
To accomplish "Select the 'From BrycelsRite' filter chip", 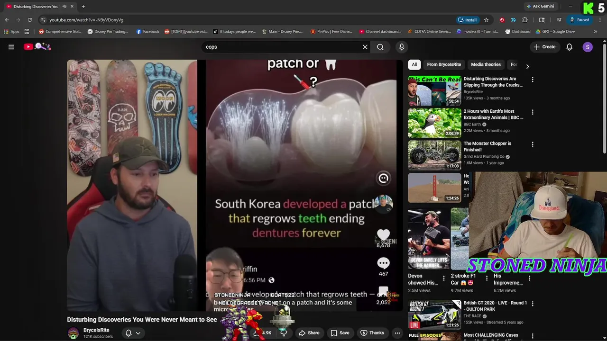I will tap(444, 64).
